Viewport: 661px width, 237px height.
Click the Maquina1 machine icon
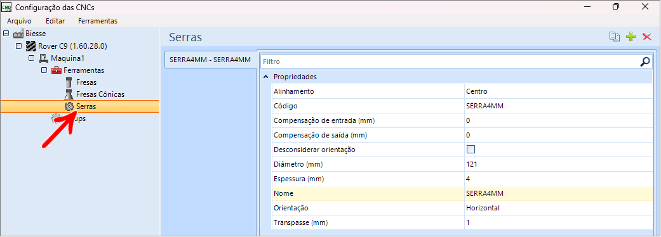coord(44,58)
